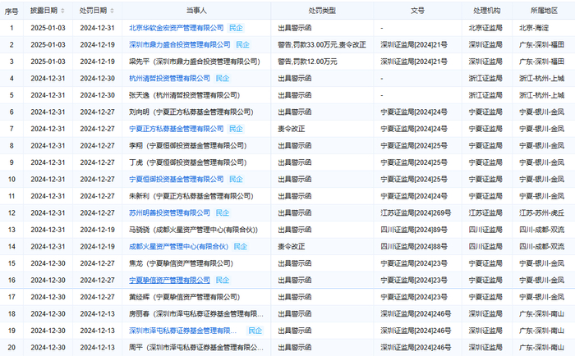This screenshot has height=356, width=575.
Task: Click document number 江苏证监局[2024]269号
Action: coord(416,212)
